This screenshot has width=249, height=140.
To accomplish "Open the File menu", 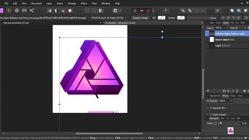I will (x=6, y=3).
